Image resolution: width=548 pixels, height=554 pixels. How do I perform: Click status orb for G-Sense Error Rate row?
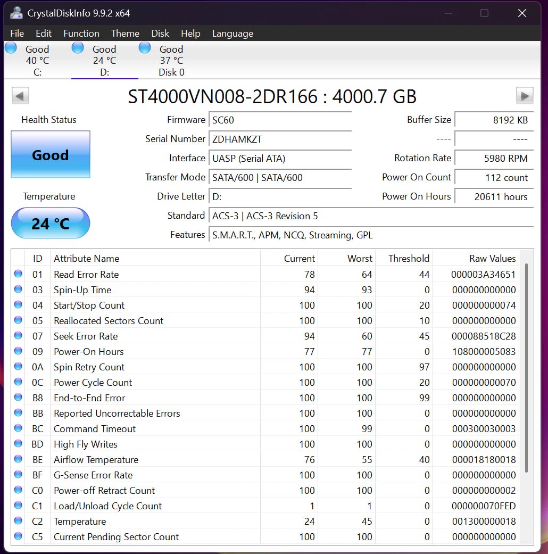[x=18, y=474]
